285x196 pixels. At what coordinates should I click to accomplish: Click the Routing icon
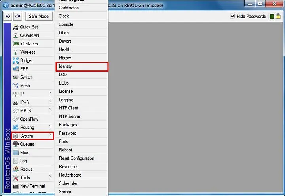[x=15, y=127]
